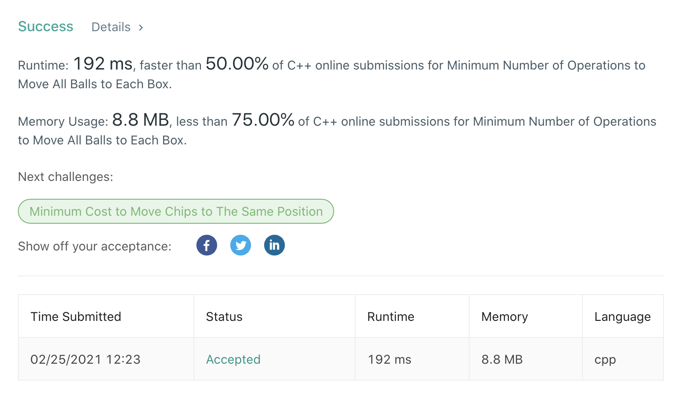Select the 8.8 MB memory table cell

(502, 359)
